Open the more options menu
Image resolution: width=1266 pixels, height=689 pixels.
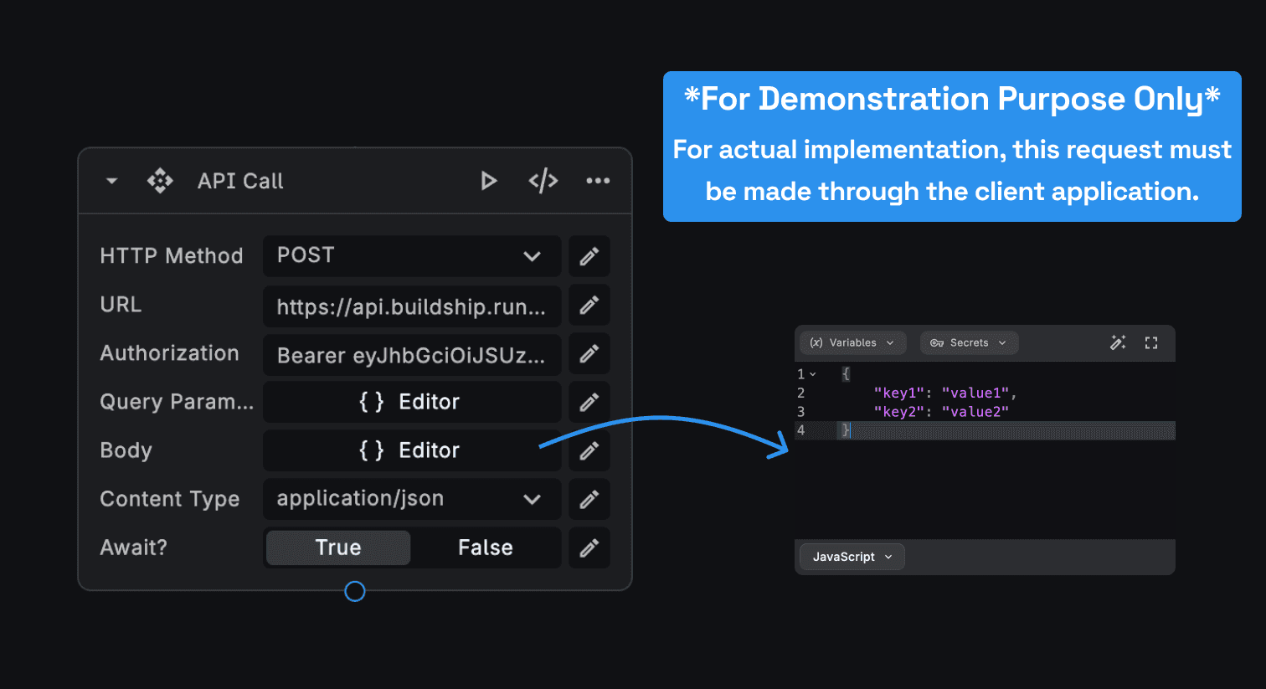coord(598,180)
